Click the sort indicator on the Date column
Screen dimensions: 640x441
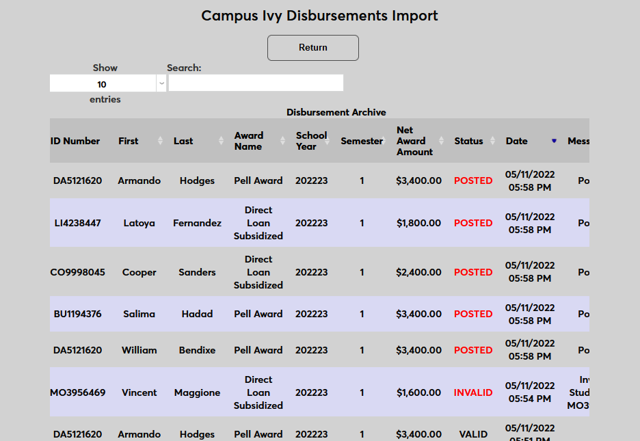pos(553,141)
